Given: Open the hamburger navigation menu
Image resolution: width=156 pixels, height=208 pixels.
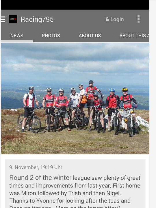Looking at the screenshot, I should point(3,19).
